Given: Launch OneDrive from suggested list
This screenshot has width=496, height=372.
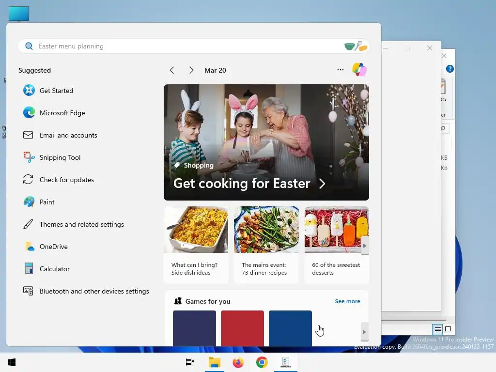Looking at the screenshot, I should click(x=53, y=247).
